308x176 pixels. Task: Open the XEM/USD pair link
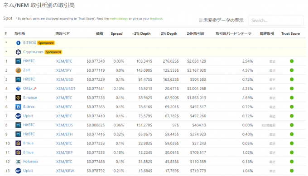point(65,79)
